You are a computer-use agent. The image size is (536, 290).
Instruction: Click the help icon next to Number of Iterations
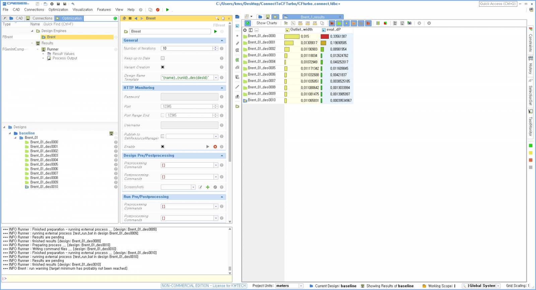coord(221,49)
